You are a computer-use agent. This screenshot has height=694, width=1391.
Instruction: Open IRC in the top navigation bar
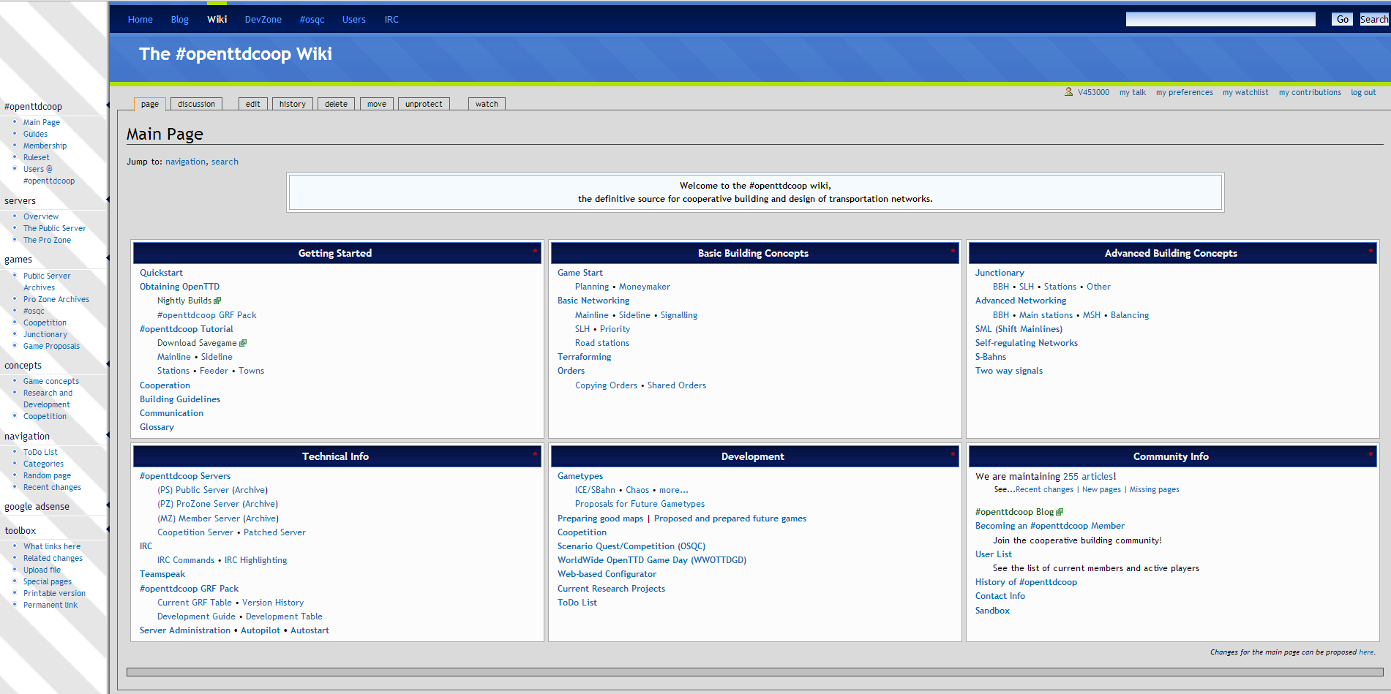point(391,20)
